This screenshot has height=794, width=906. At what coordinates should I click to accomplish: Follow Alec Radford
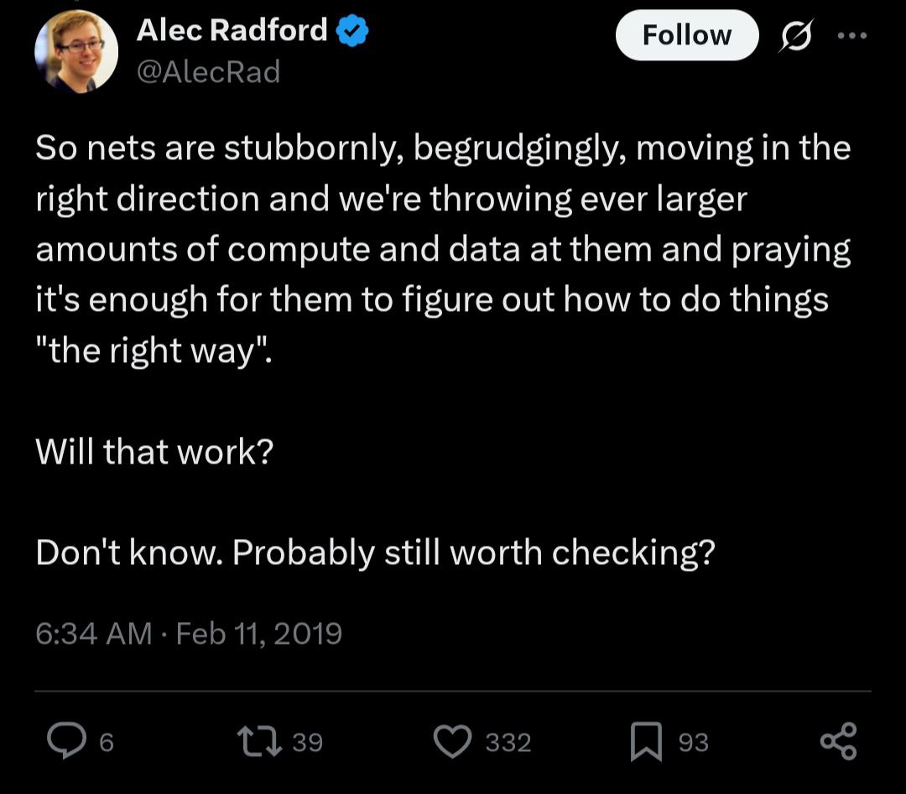tap(686, 35)
